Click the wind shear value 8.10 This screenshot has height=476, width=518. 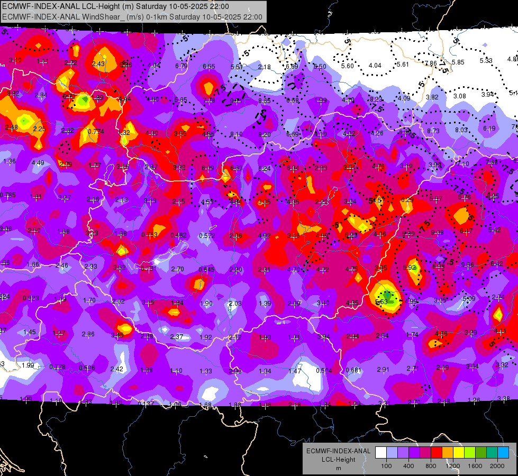click(237, 134)
